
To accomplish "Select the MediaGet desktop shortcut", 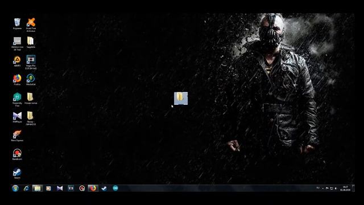I will point(31,80).
